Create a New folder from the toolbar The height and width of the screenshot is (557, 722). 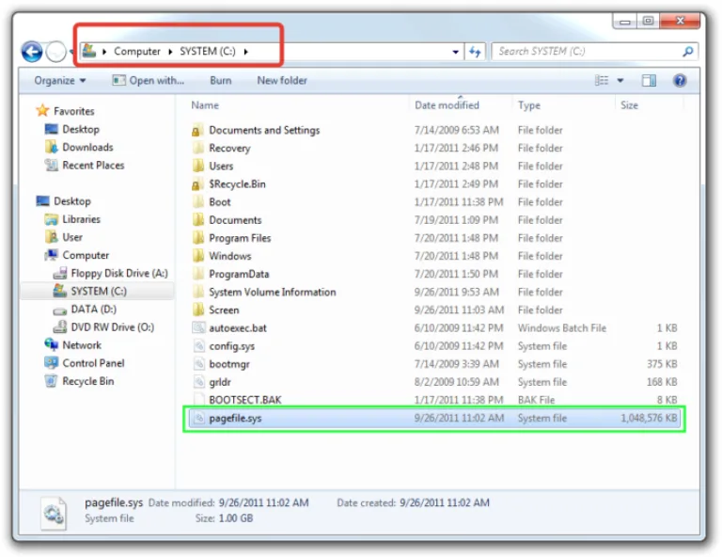pos(282,81)
